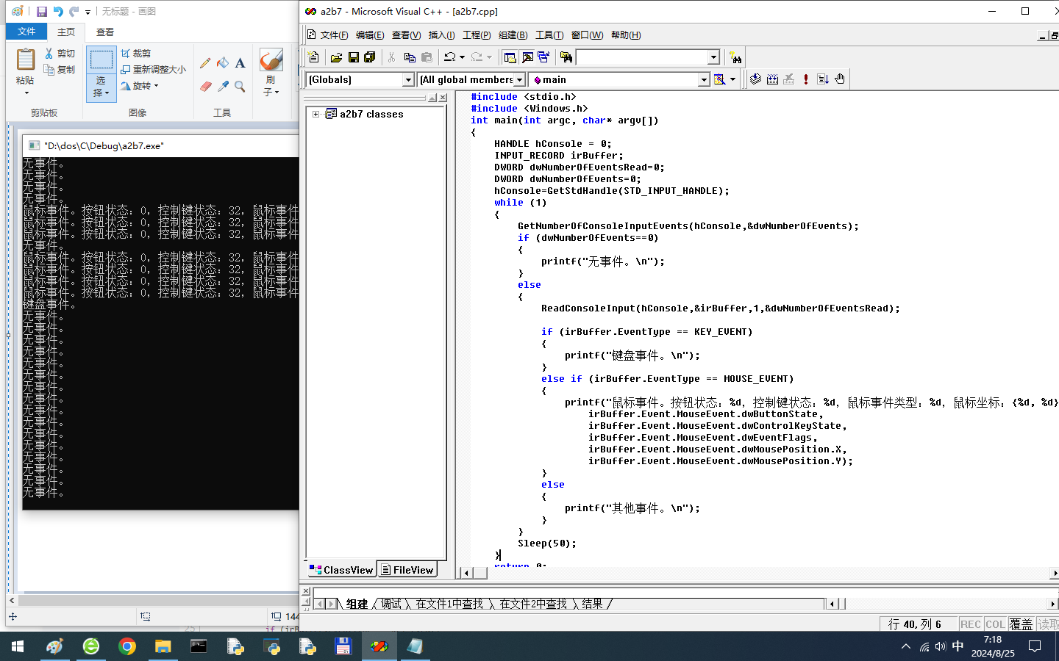1059x661 pixels.
Task: Open the 组建(B) menu in Visual C++
Action: pyautogui.click(x=513, y=35)
